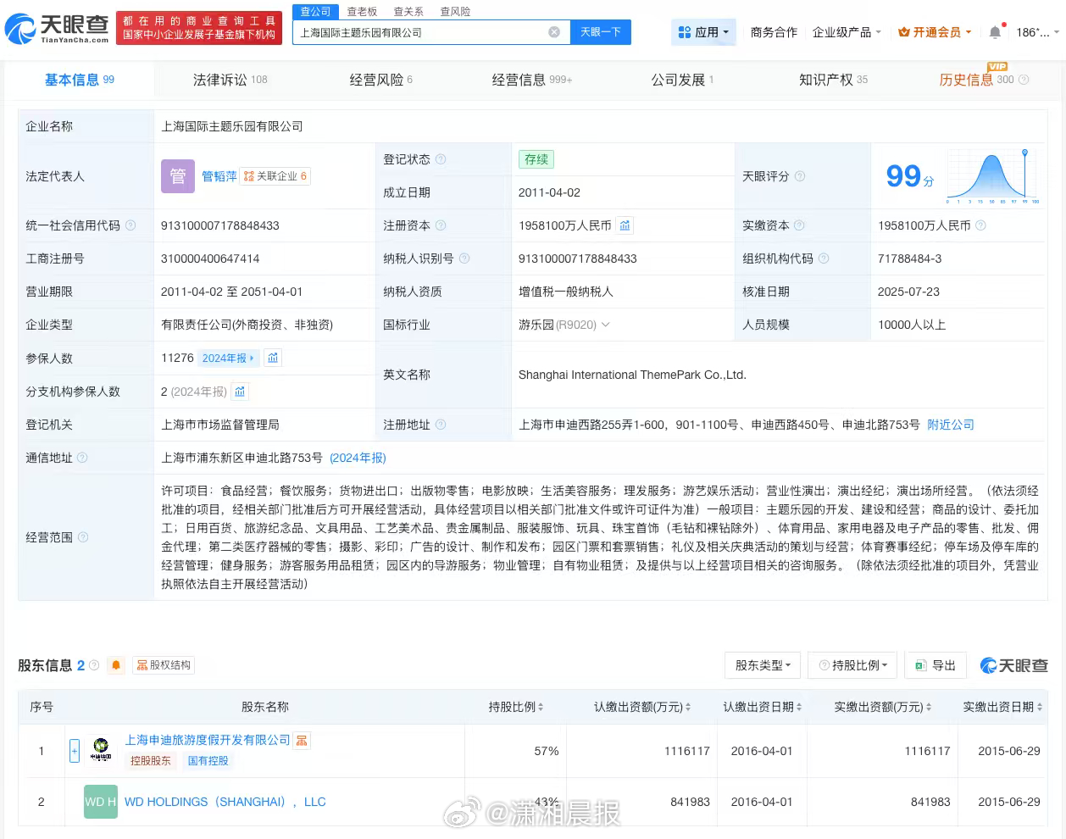Click the 管 legal representative avatar
1066x839 pixels.
coord(178,176)
